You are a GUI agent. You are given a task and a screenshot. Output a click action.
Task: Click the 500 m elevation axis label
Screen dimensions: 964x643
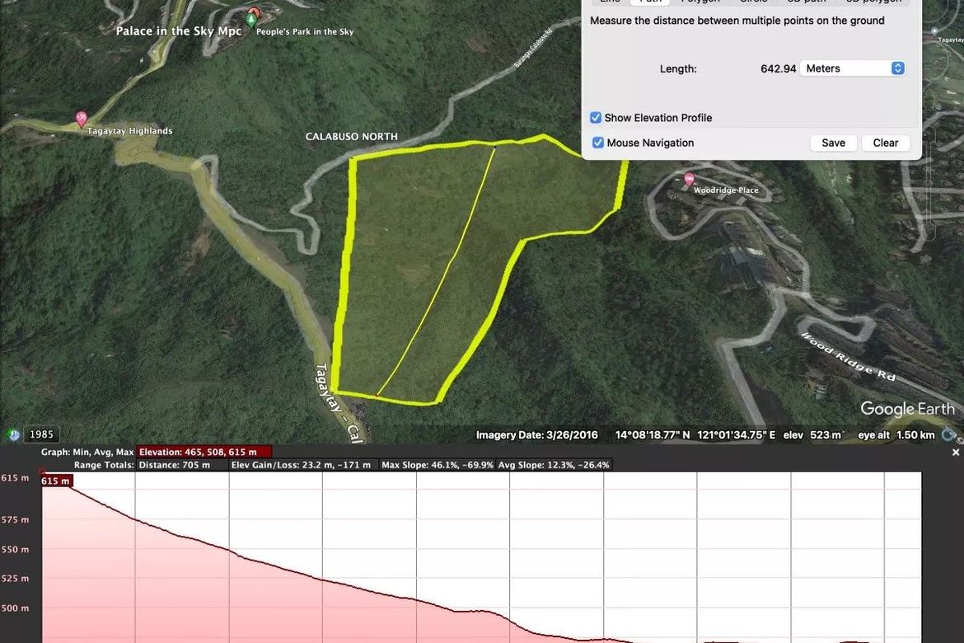click(x=15, y=608)
